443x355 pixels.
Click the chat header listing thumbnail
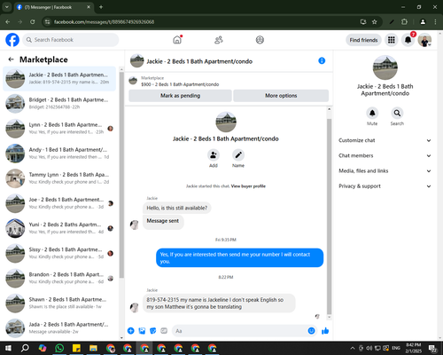tap(136, 60)
